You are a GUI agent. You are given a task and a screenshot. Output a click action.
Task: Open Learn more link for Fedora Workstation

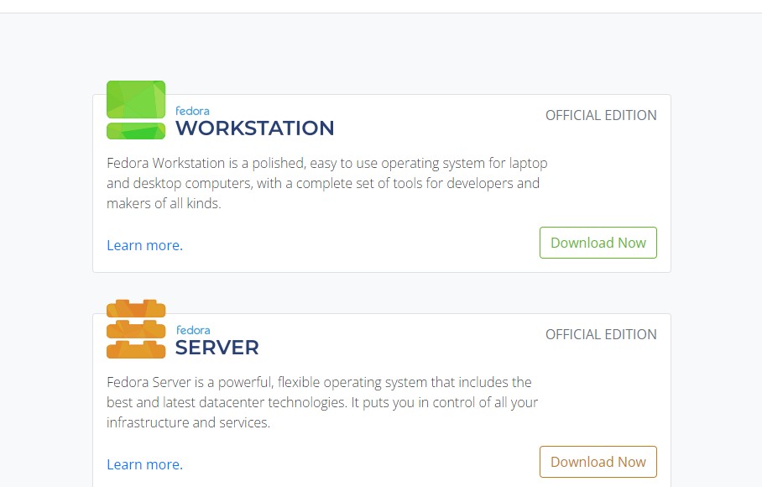(145, 245)
